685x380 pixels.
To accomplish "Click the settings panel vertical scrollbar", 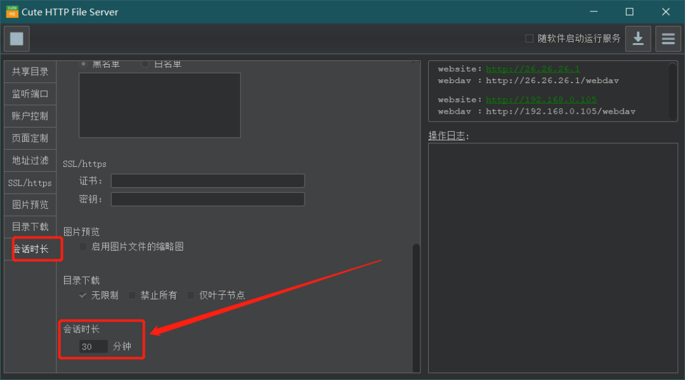I will (x=416, y=307).
